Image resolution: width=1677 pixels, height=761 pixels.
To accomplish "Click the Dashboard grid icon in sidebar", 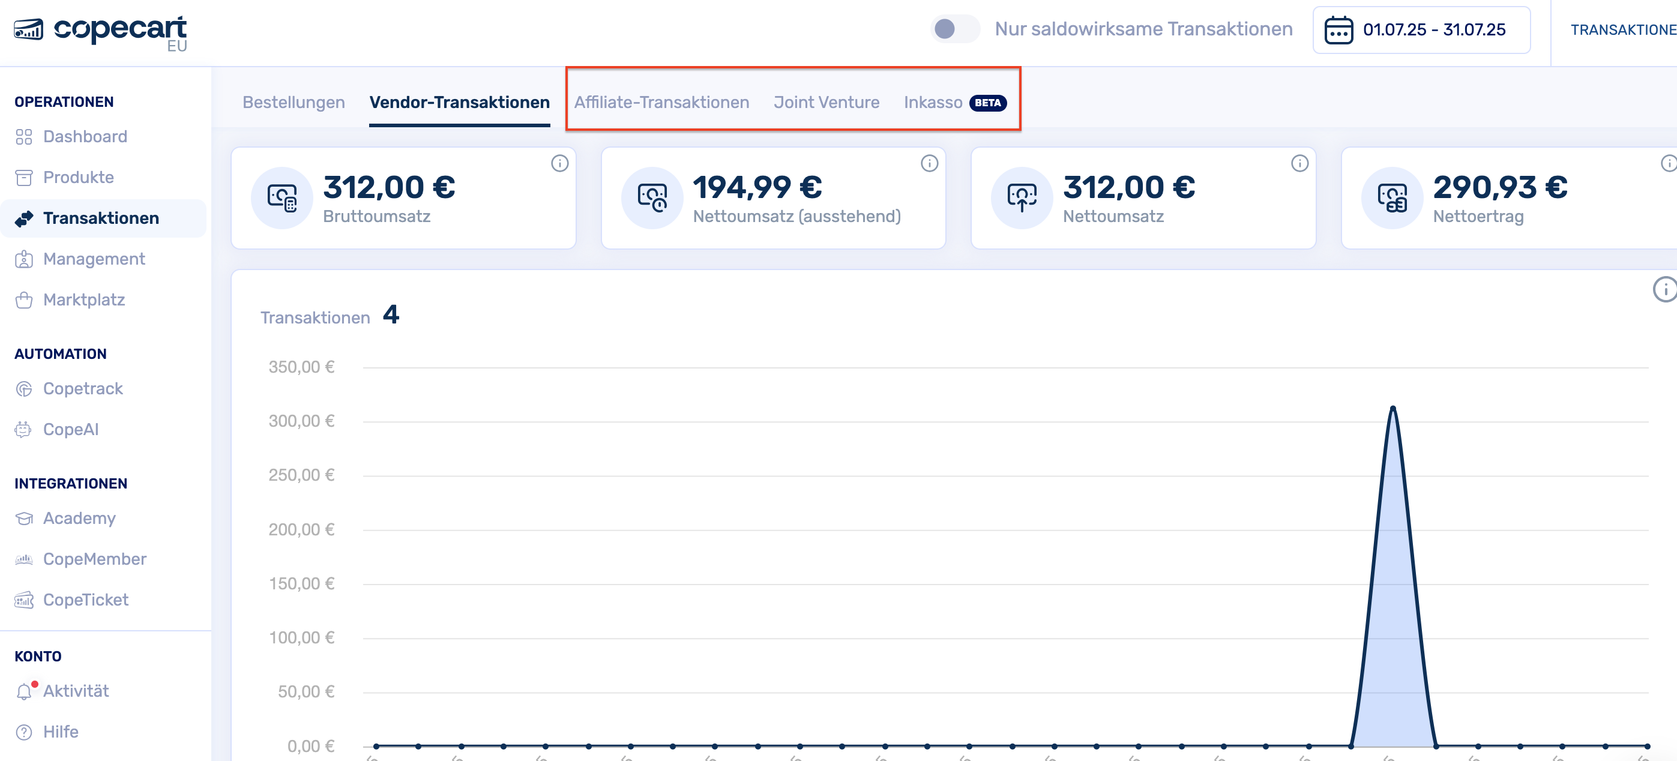I will coord(24,137).
